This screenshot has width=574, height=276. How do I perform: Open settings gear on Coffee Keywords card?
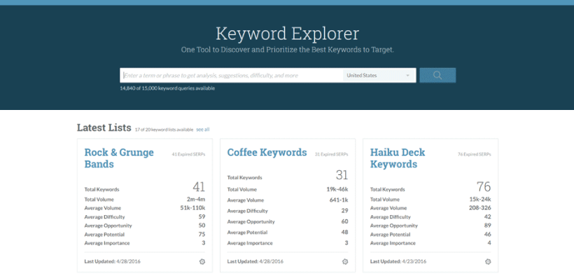pyautogui.click(x=345, y=262)
